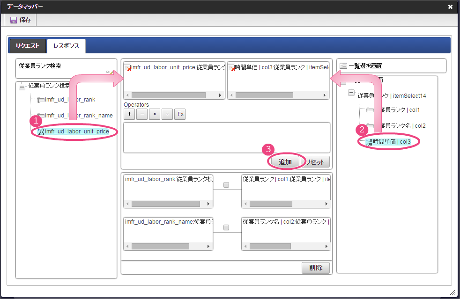This screenshot has width=460, height=299.
Task: Select 従業員ランク | col1 tree item
Action: [398, 110]
